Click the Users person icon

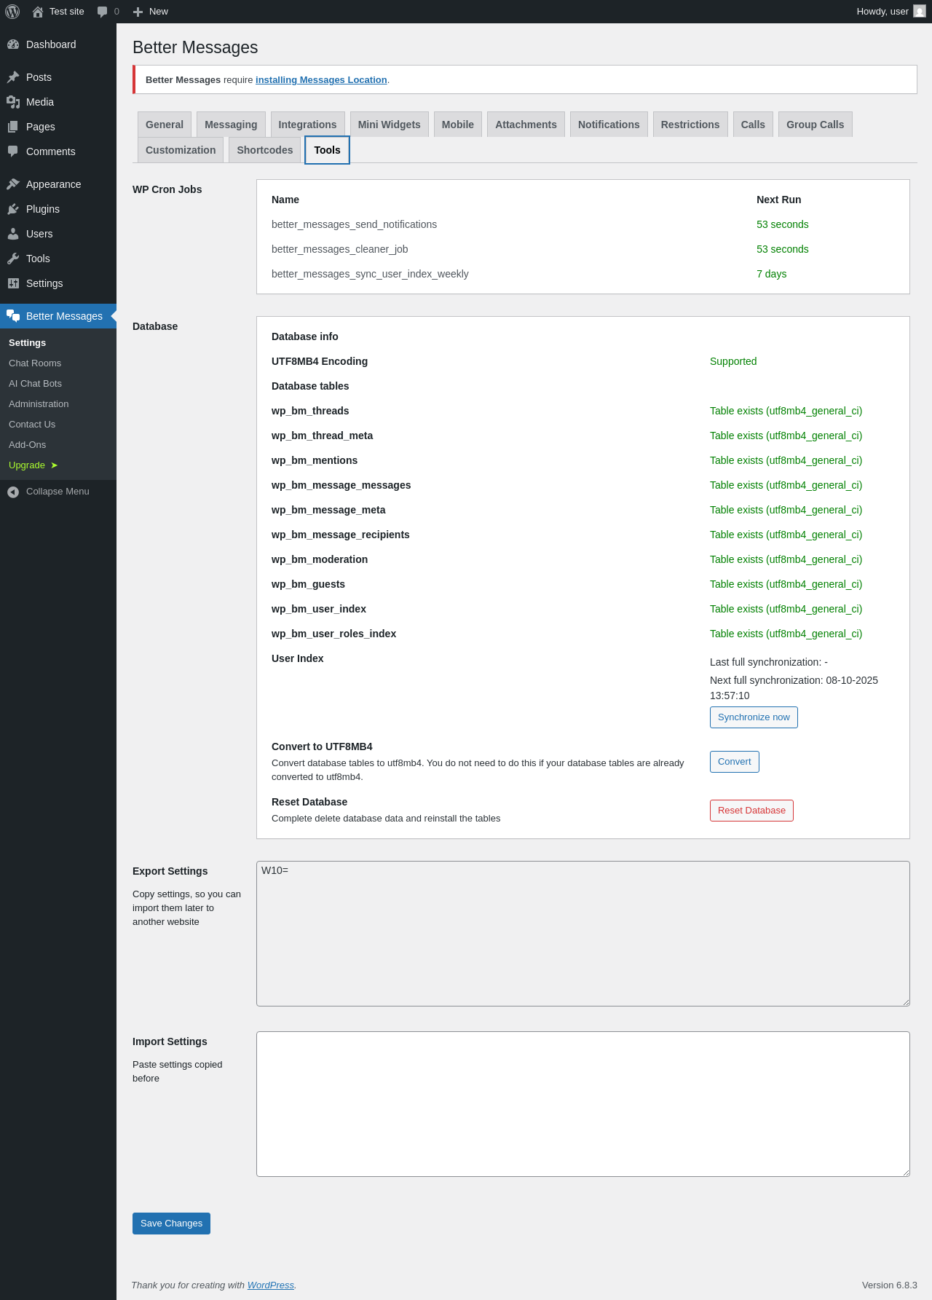pos(13,234)
